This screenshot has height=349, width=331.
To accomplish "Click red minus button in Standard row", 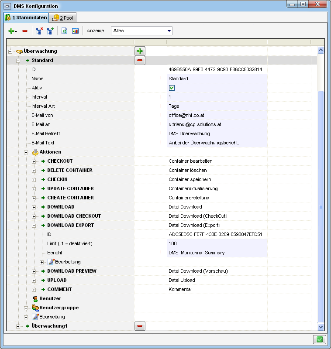I will (140, 60).
